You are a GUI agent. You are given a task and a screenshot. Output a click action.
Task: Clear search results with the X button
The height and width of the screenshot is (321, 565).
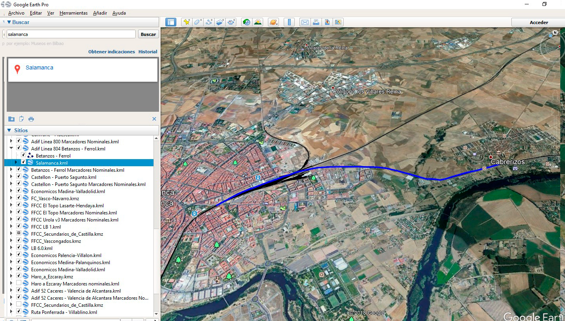[154, 119]
